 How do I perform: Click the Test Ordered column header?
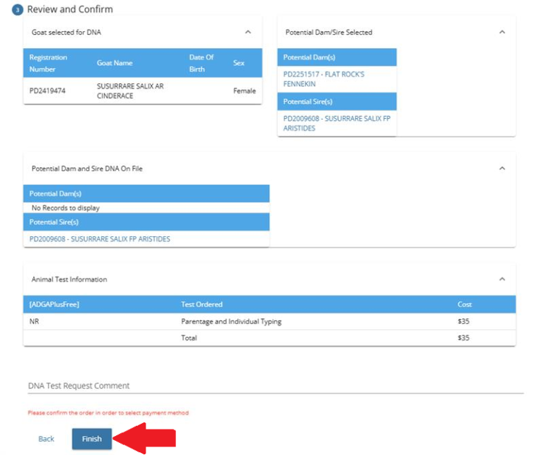[202, 304]
